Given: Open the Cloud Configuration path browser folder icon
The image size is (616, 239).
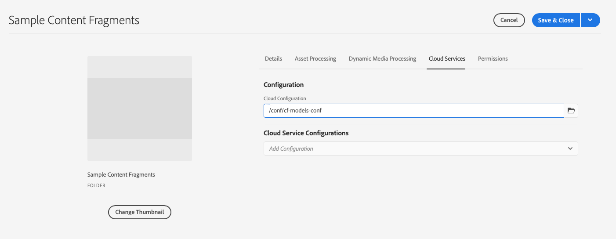Looking at the screenshot, I should tap(571, 111).
